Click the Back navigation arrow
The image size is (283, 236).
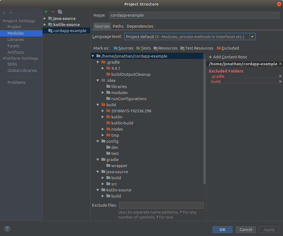coord(4,12)
